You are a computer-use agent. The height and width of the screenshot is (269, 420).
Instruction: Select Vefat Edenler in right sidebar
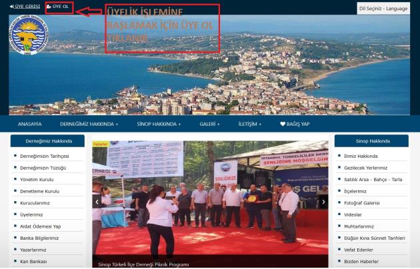357,250
